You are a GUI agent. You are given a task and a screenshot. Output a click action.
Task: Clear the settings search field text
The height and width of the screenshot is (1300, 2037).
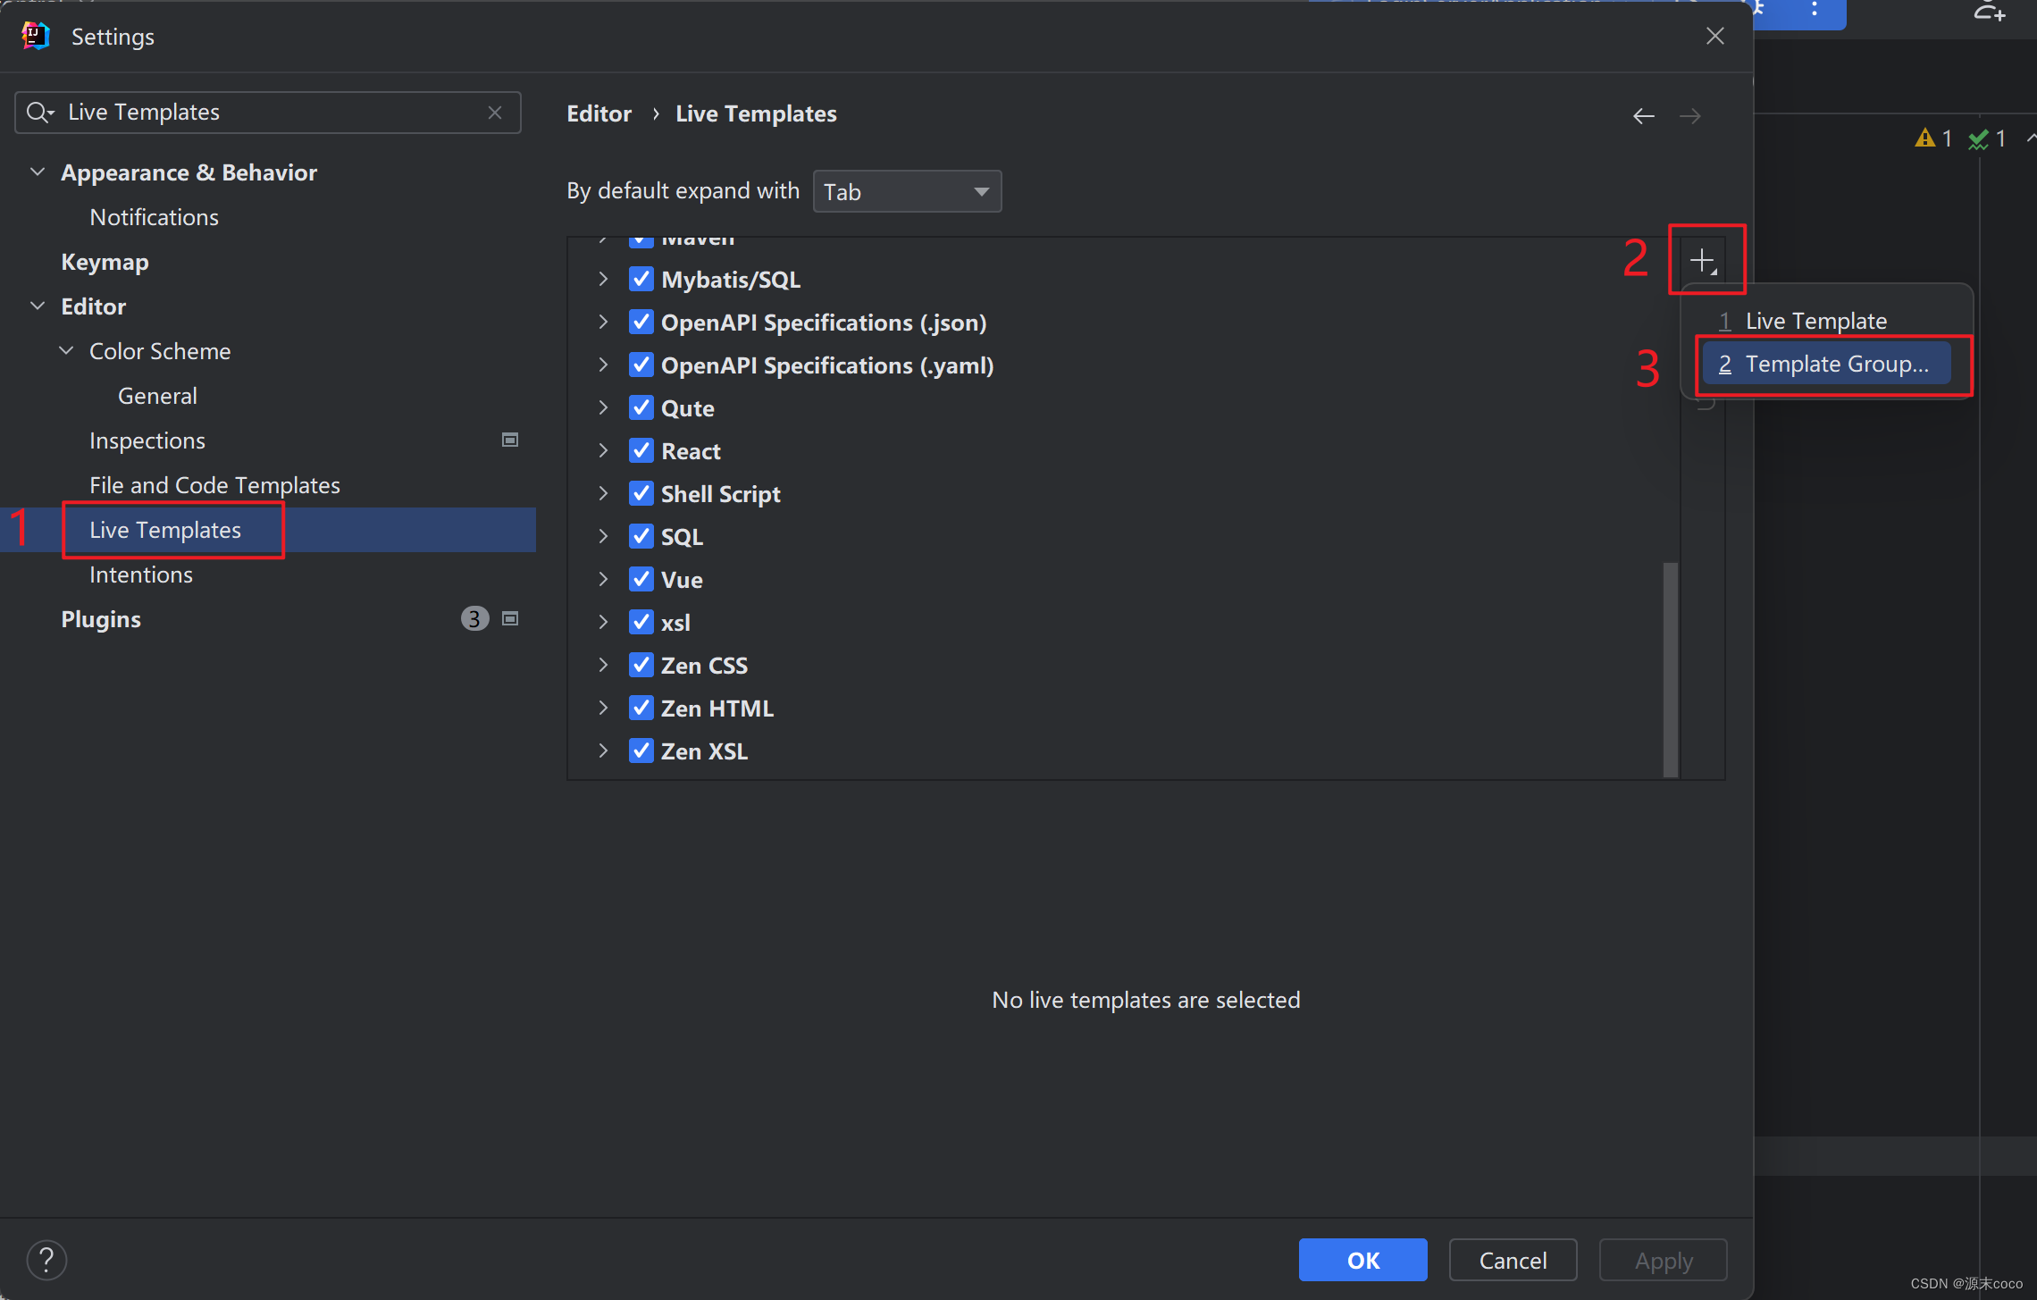click(x=495, y=113)
